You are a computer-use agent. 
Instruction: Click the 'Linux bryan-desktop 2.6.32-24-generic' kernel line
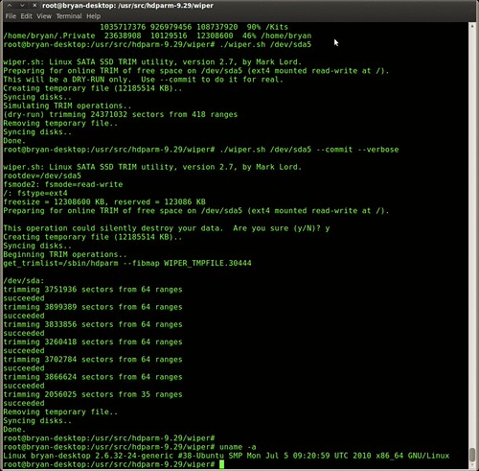[226, 456]
